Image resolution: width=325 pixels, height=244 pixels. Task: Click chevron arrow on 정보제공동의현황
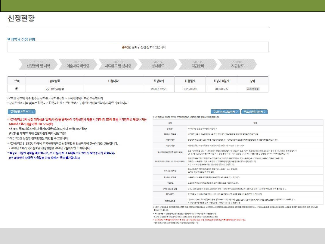click(266, 112)
